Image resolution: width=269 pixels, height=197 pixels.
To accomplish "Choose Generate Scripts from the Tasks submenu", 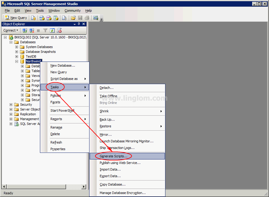I will [x=113, y=156].
